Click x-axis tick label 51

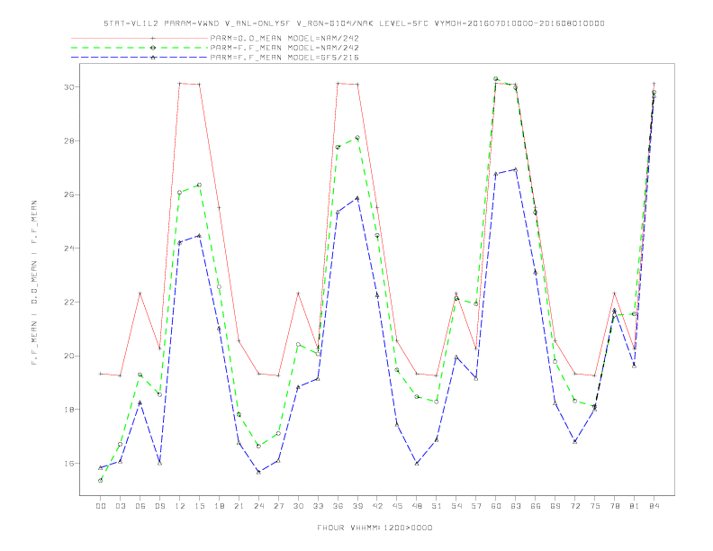point(437,506)
